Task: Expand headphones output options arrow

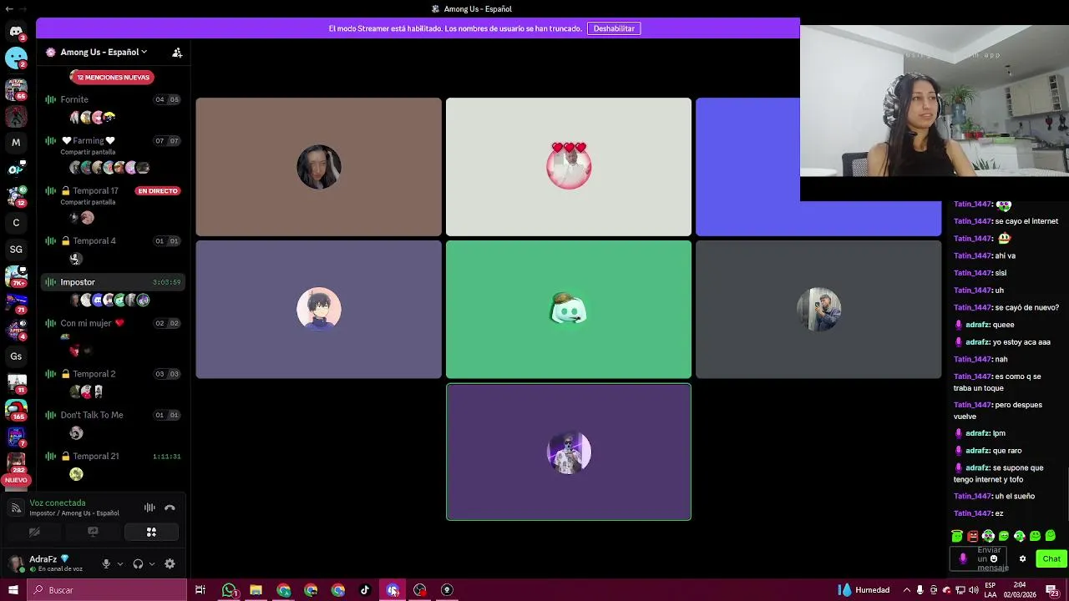Action: pyautogui.click(x=151, y=563)
